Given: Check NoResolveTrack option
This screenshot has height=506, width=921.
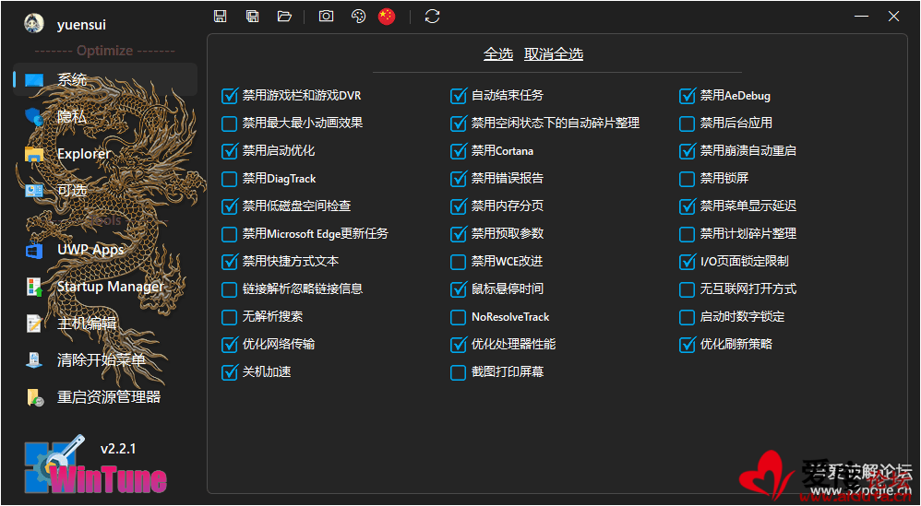Looking at the screenshot, I should coord(458,317).
